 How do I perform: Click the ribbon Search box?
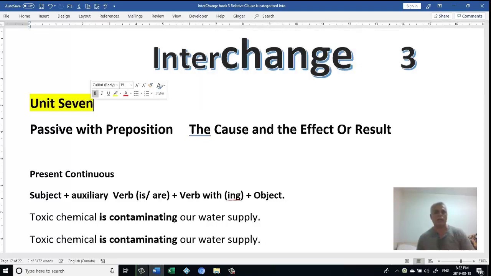pyautogui.click(x=265, y=16)
